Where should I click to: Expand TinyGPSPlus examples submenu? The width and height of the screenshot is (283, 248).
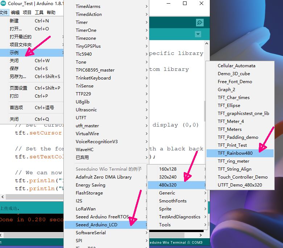[x=107, y=46]
